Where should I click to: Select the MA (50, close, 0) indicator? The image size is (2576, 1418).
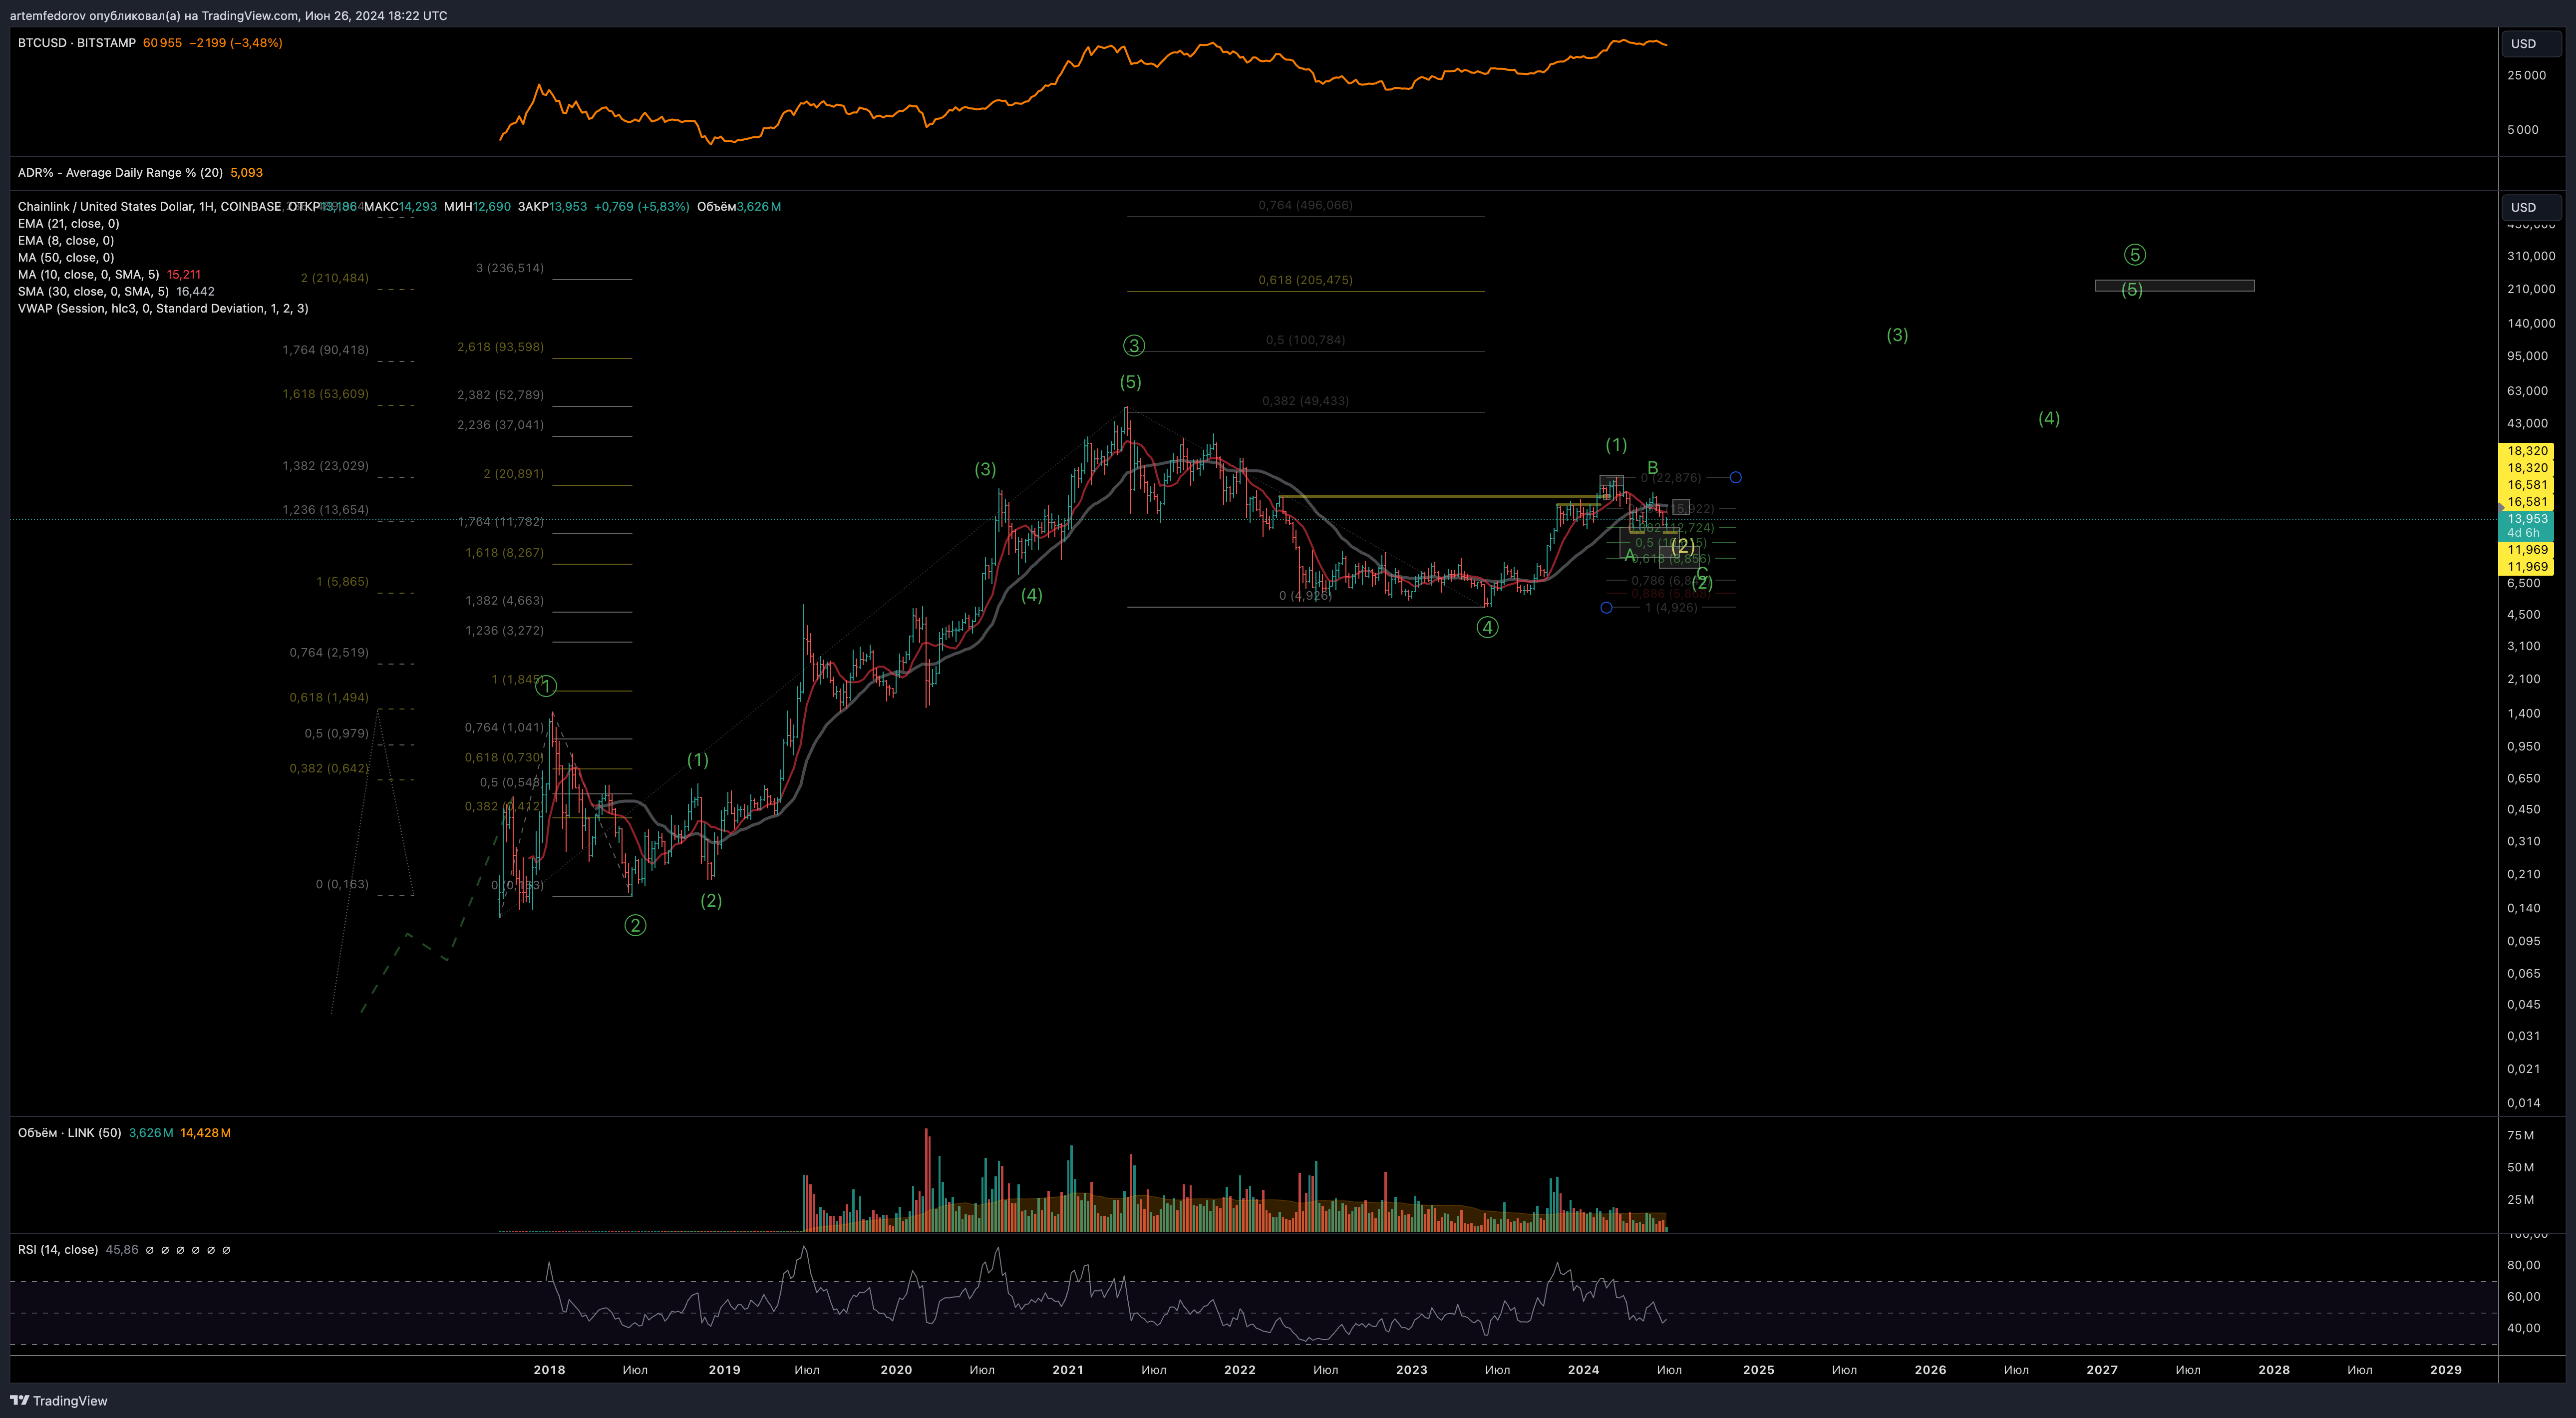(66, 257)
